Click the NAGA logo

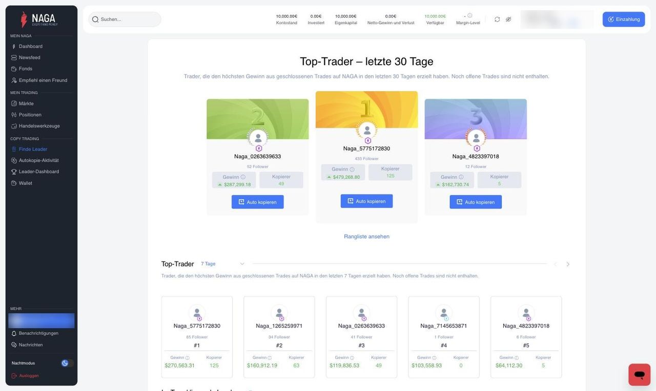click(39, 19)
